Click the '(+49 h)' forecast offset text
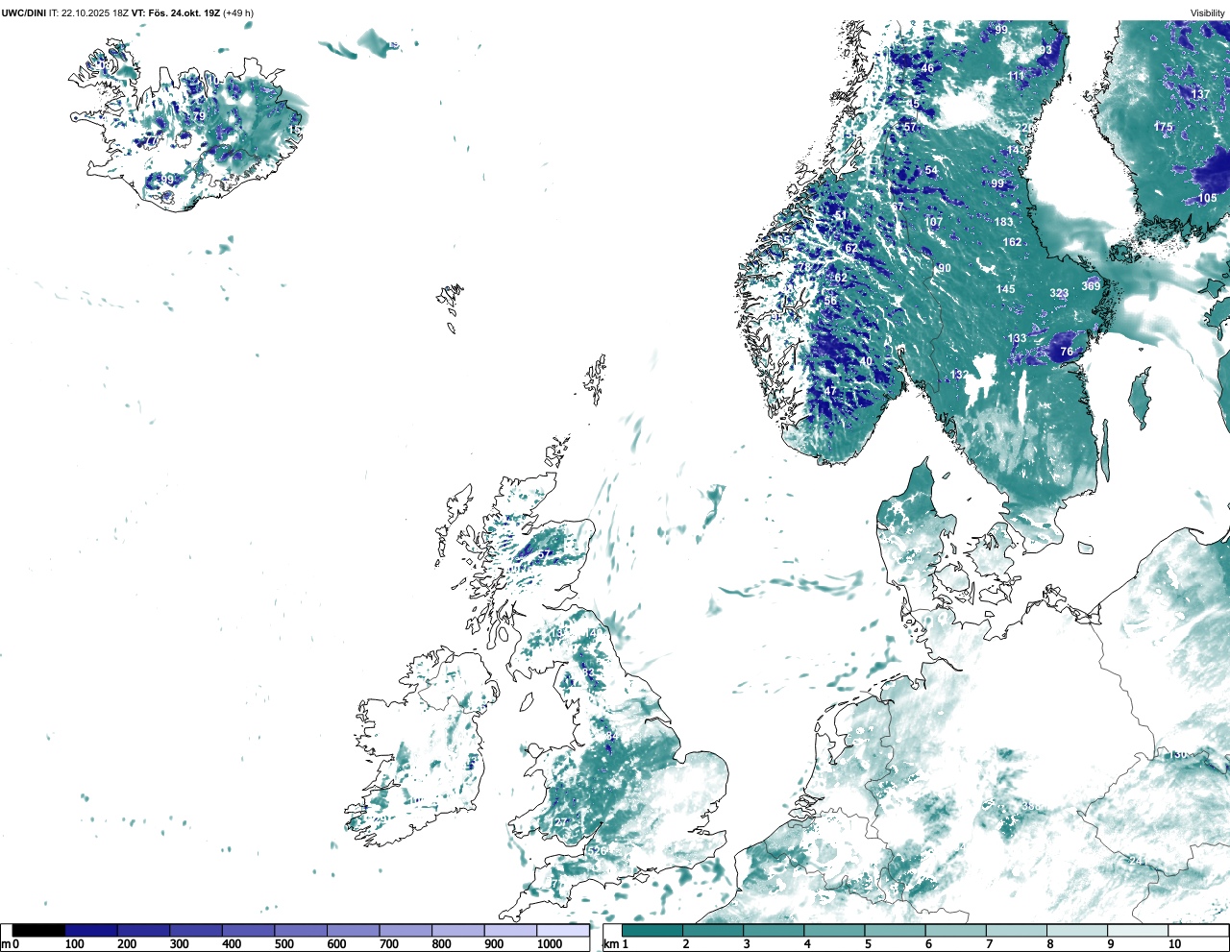Viewport: 1230px width, 952px height. coord(237,13)
